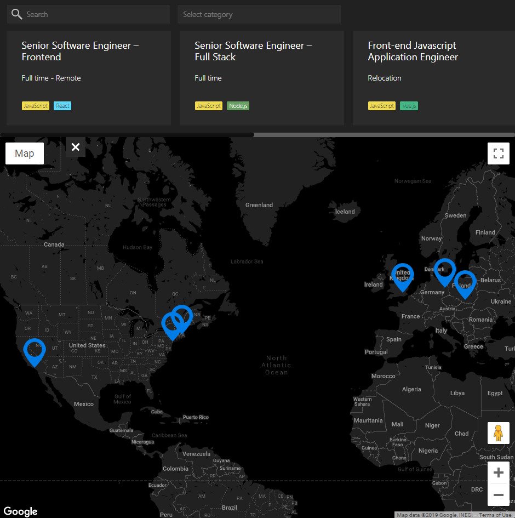Viewport: 515px width, 518px height.
Task: Zoom in on the map
Action: coord(498,472)
